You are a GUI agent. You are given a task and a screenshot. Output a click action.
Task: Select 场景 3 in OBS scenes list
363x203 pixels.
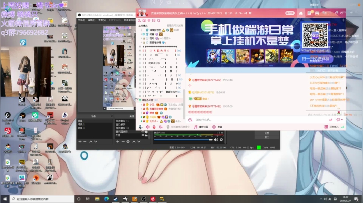tap(95, 128)
